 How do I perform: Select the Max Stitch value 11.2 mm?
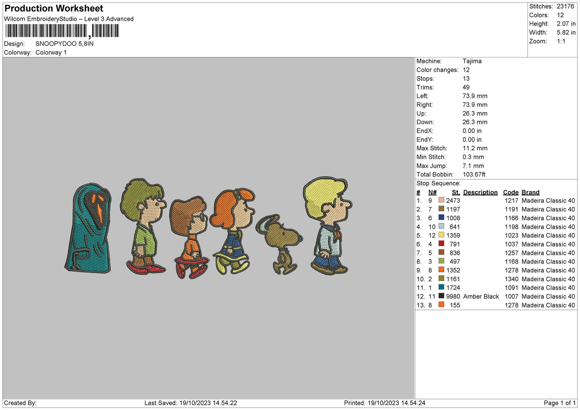(x=475, y=148)
